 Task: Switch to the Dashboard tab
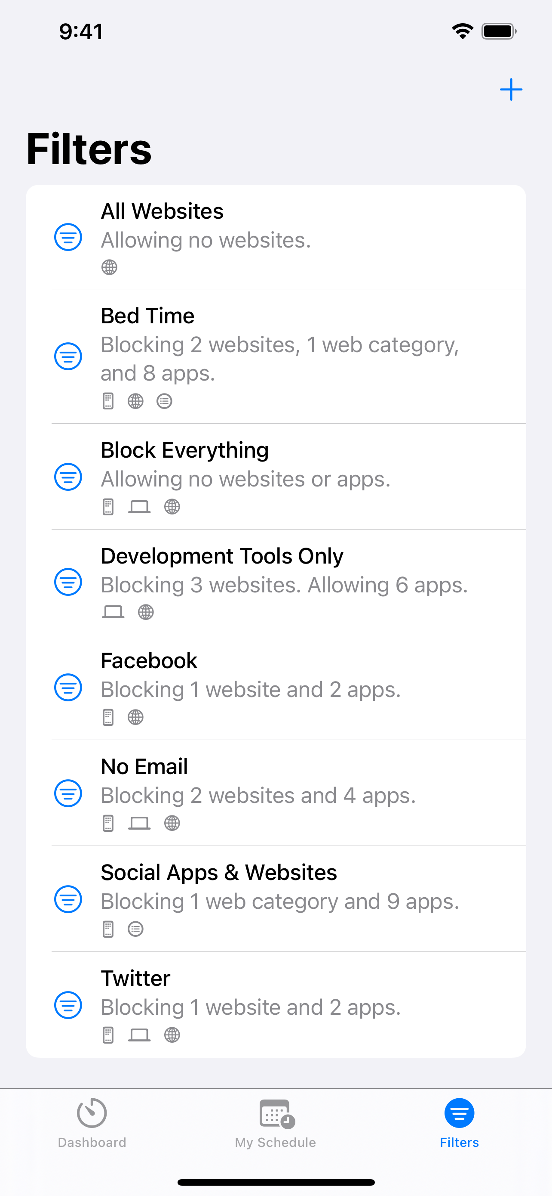click(92, 1122)
